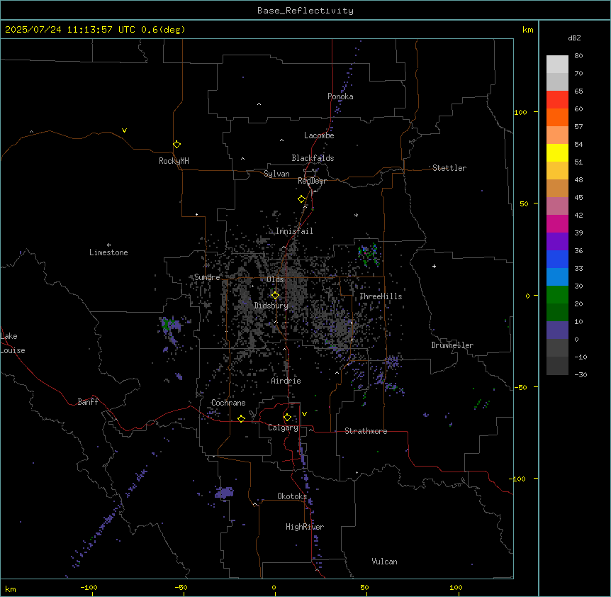Image resolution: width=611 pixels, height=597 pixels.
Task: Click the dBZ legend heading
Action: pos(574,38)
